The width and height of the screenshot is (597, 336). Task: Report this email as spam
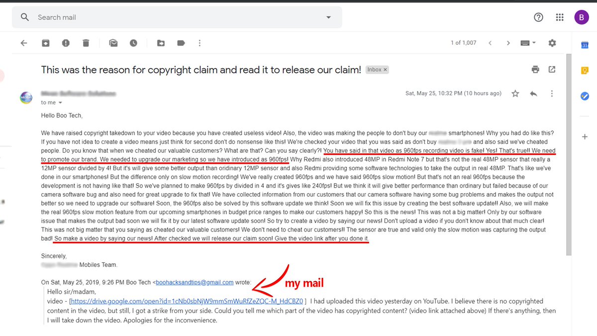click(66, 43)
